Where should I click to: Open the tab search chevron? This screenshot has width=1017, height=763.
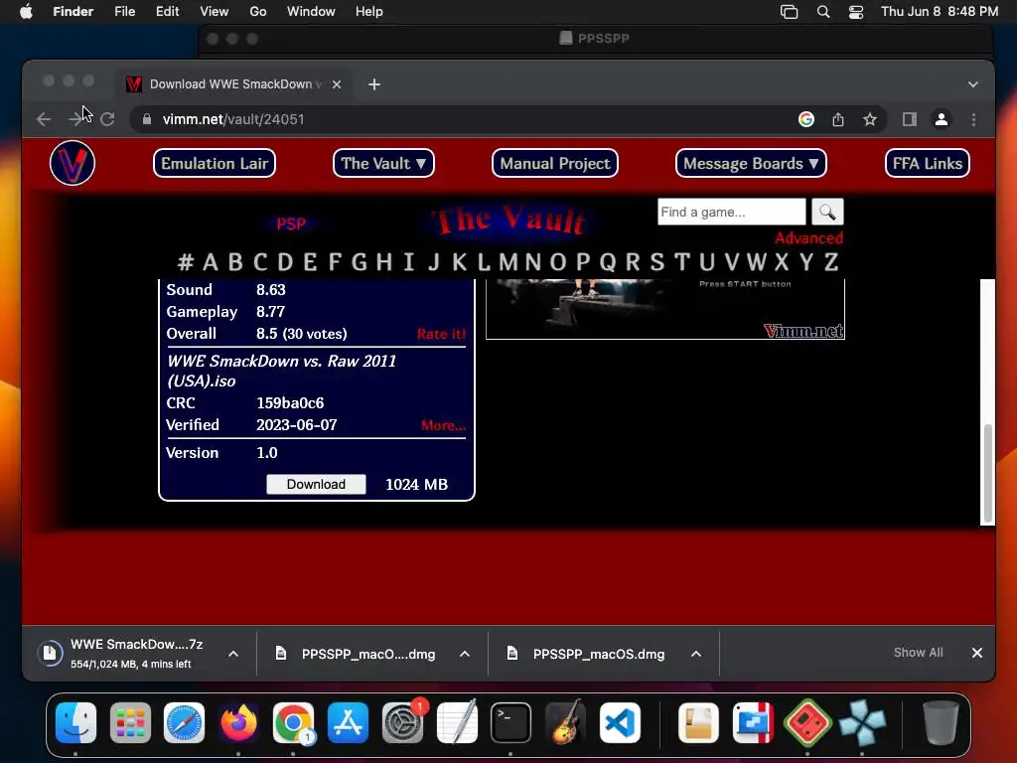tap(973, 84)
